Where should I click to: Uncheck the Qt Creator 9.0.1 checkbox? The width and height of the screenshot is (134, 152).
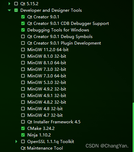pos(23,17)
